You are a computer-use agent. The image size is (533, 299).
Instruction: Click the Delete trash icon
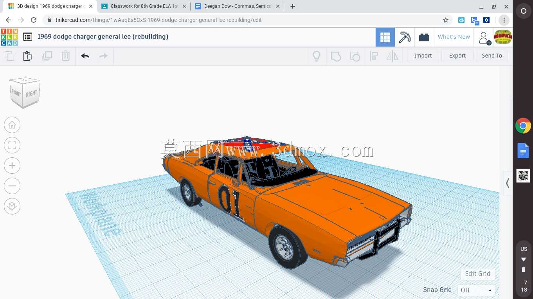[66, 56]
